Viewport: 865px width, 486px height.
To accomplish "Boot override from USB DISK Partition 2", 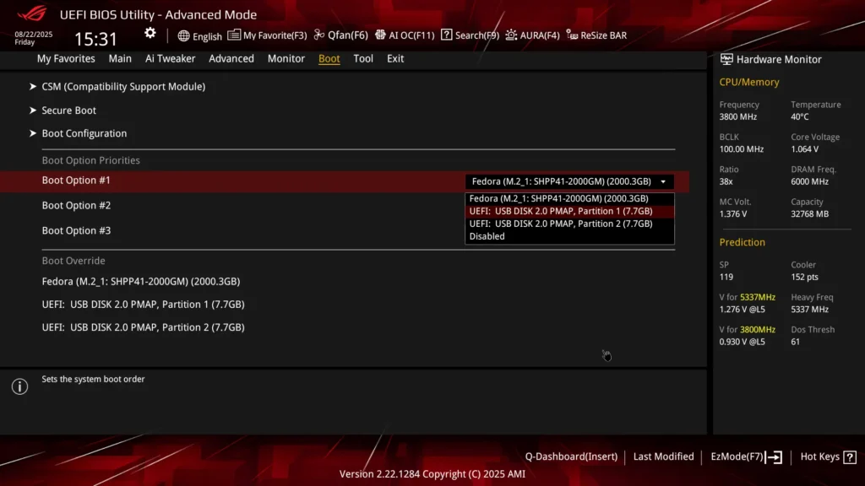I will click(x=144, y=327).
